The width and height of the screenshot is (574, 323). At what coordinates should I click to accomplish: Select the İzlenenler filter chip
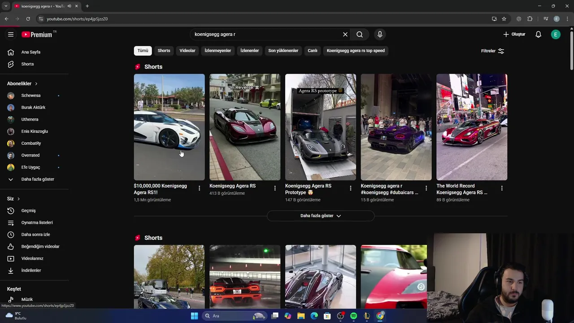coord(249,51)
